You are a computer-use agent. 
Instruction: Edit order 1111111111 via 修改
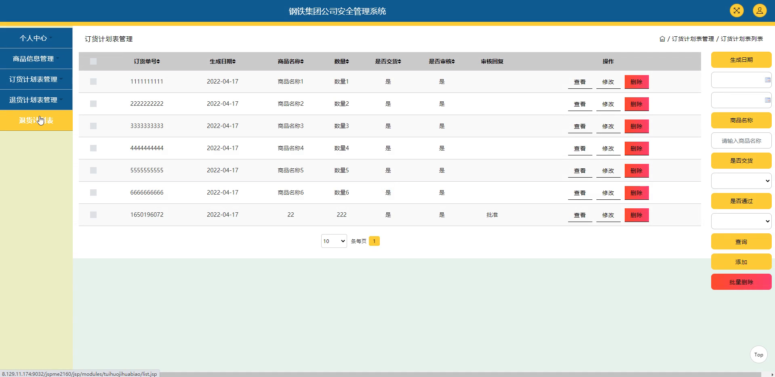coord(608,82)
